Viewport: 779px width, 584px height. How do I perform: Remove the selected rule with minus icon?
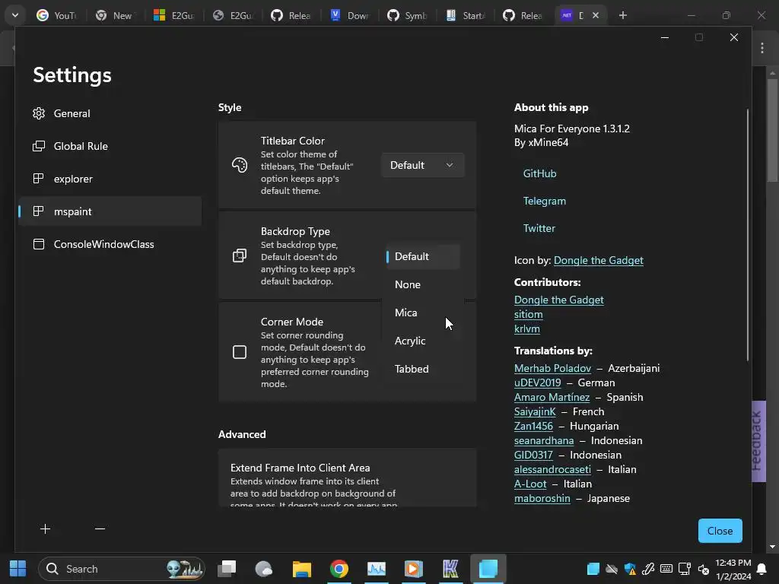tap(100, 529)
